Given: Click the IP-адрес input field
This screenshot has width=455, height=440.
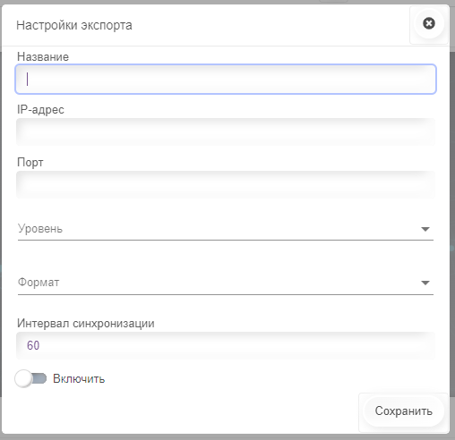Looking at the screenshot, I should tap(226, 131).
